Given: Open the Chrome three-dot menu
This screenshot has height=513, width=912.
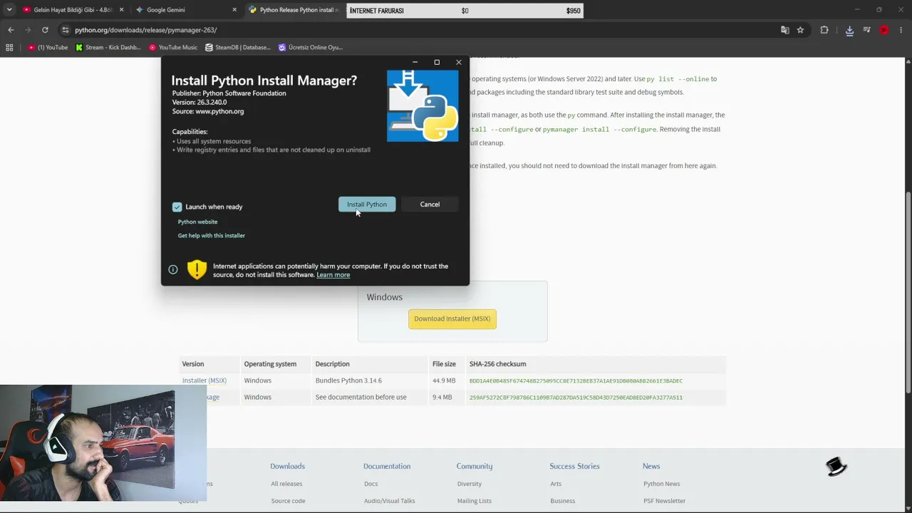Looking at the screenshot, I should point(901,30).
